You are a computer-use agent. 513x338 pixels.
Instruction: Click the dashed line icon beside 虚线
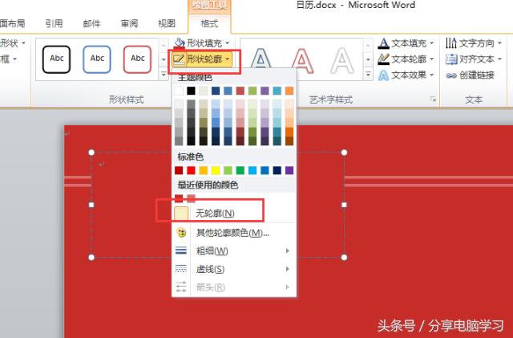(181, 269)
